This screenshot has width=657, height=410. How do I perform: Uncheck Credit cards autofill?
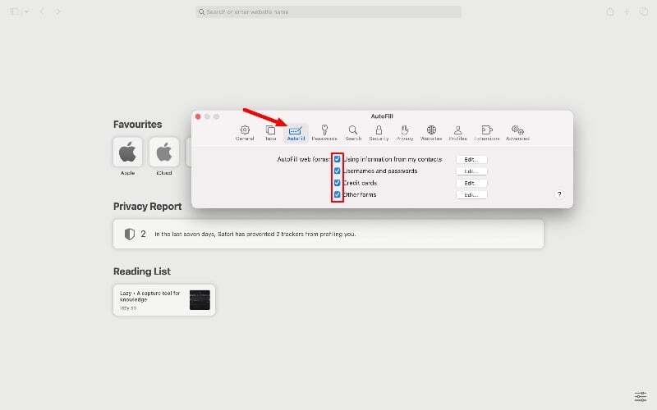[337, 183]
